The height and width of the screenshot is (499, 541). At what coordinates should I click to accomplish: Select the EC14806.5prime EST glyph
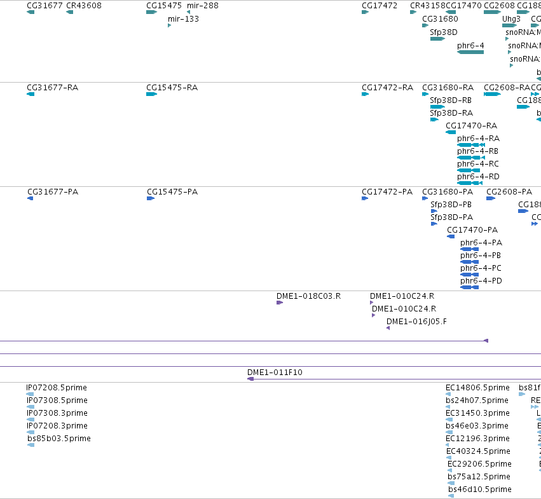(x=448, y=394)
